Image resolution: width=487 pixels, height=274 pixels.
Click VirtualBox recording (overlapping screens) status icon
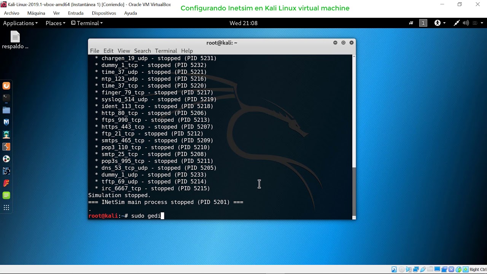click(444, 269)
